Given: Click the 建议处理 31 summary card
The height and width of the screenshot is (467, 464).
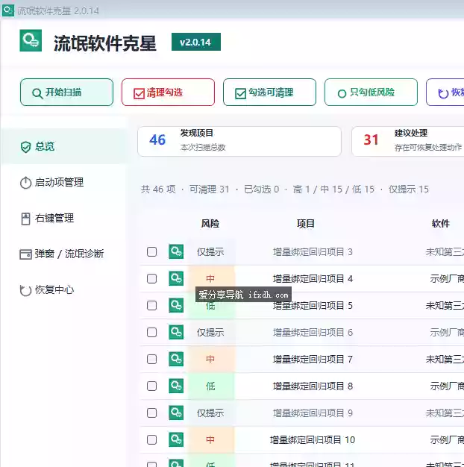Looking at the screenshot, I should point(408,141).
